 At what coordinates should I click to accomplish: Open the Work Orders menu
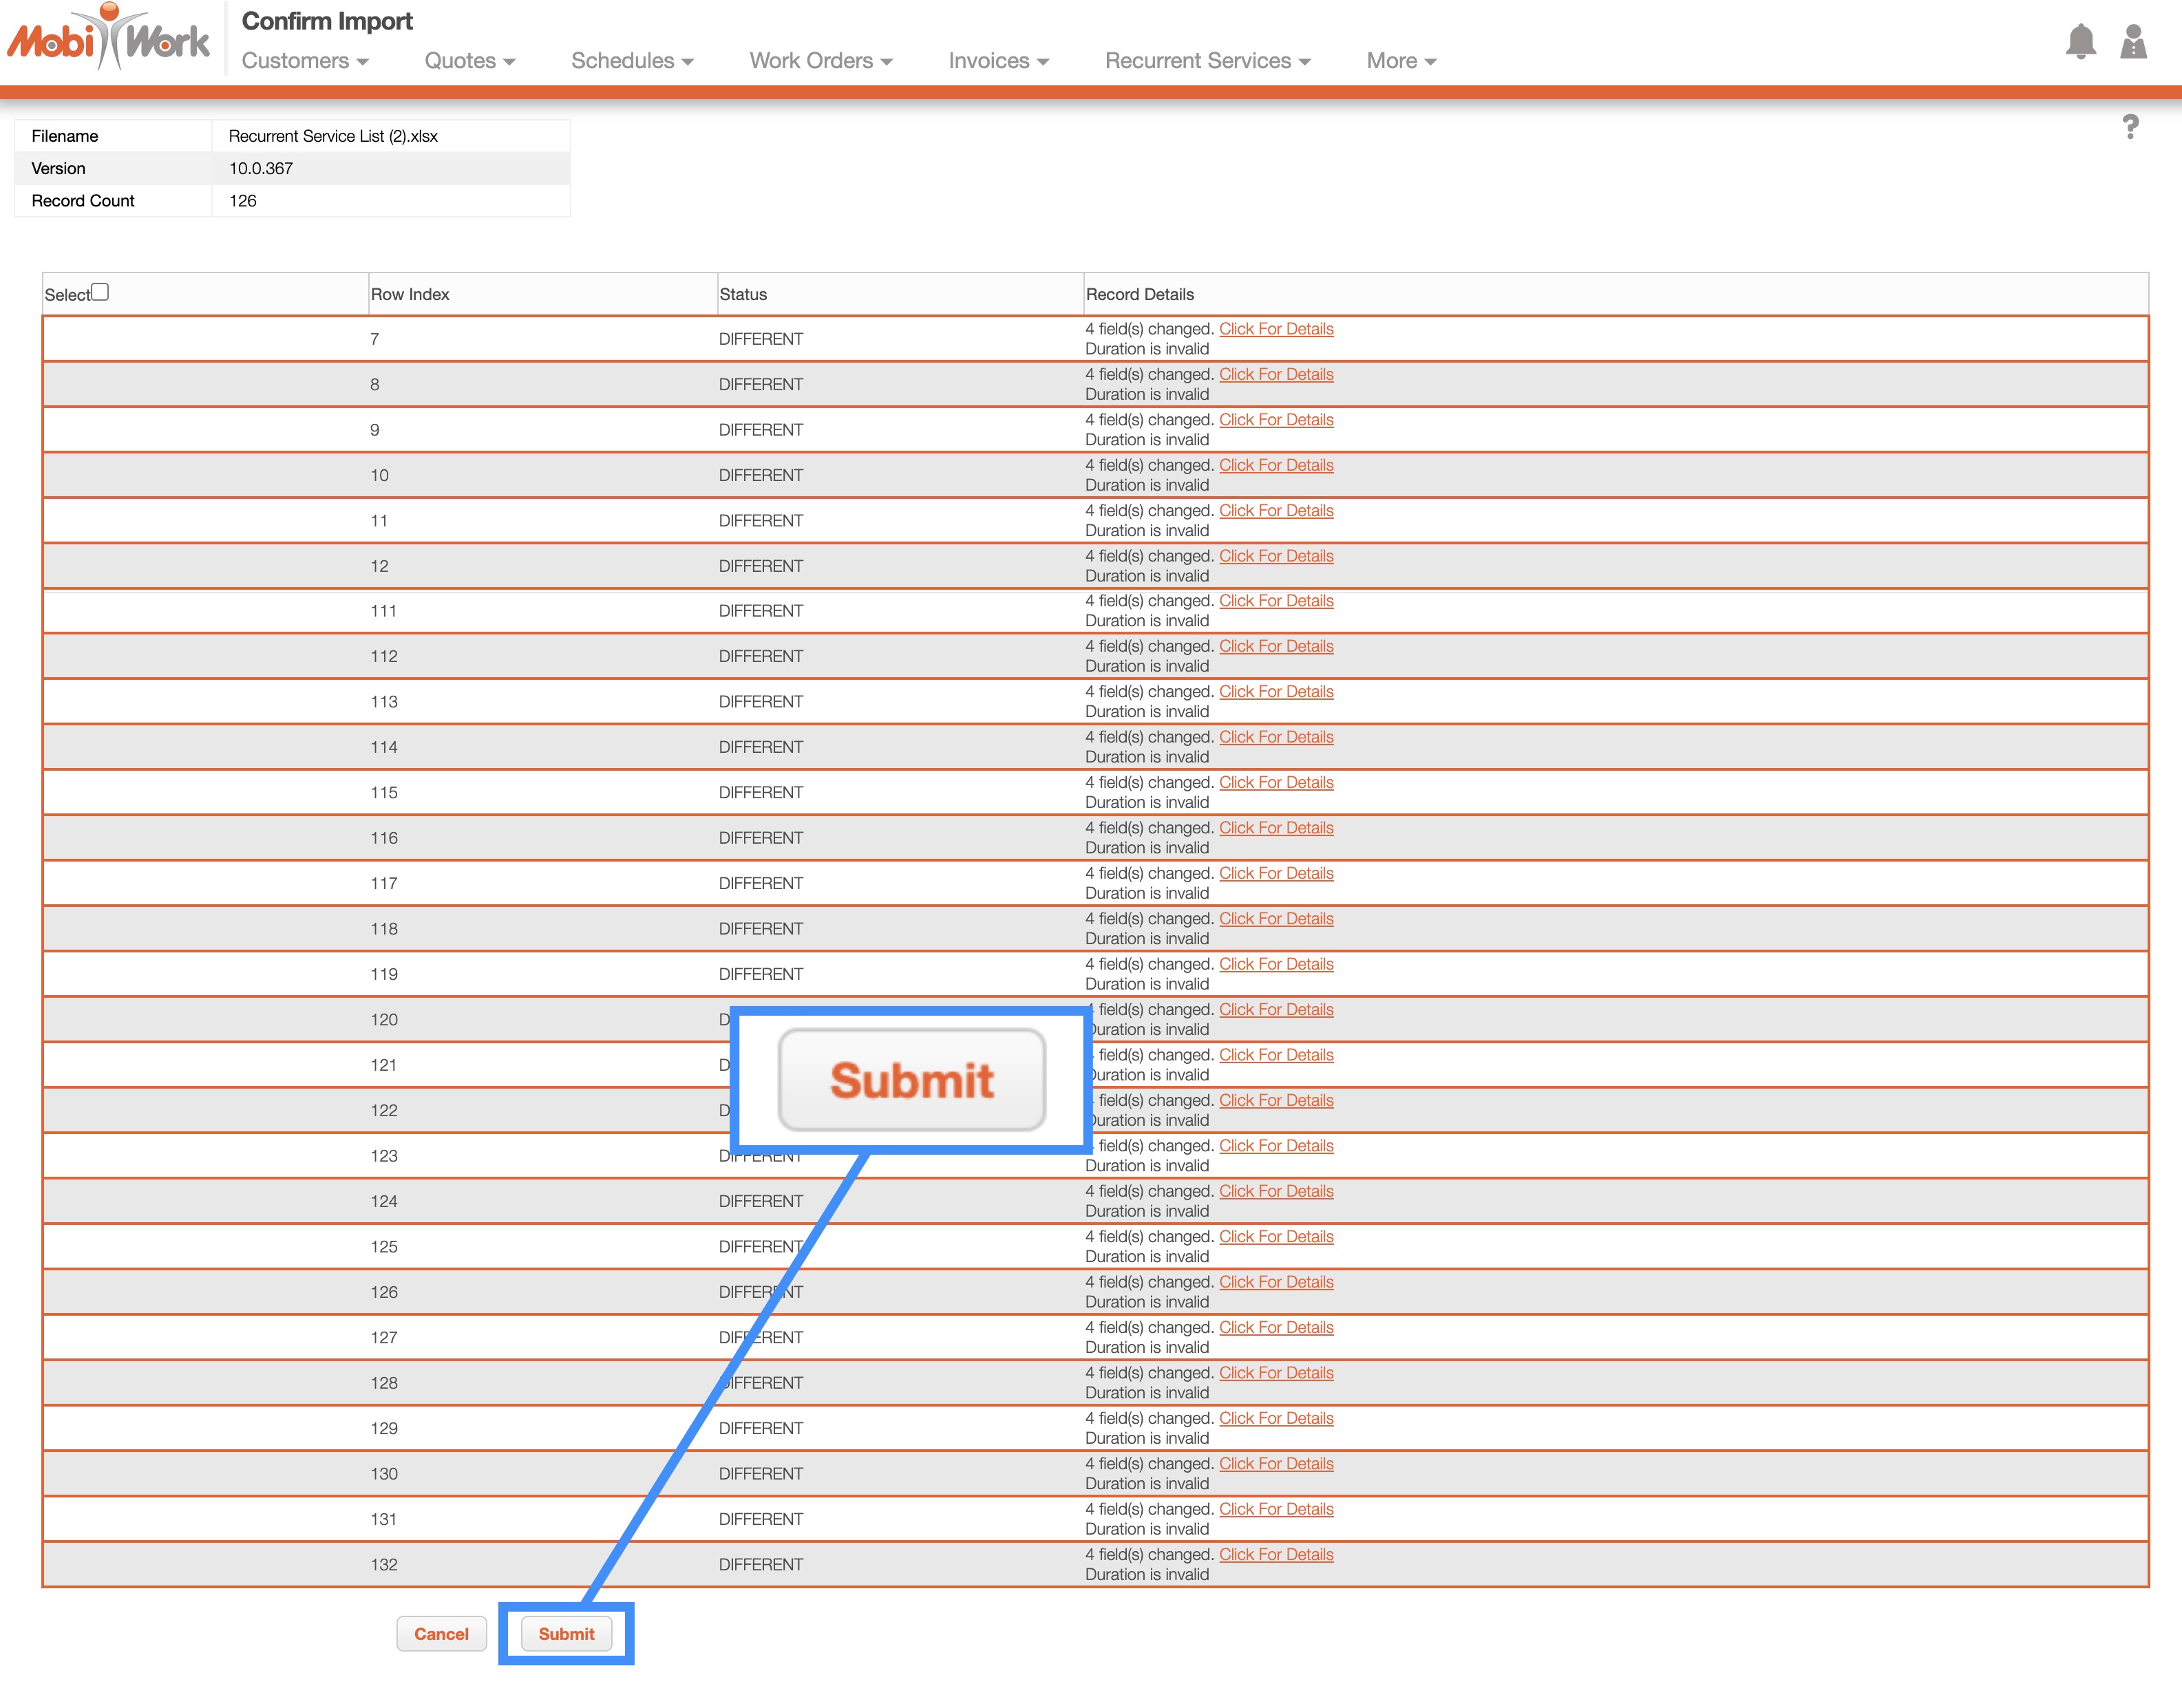tap(820, 61)
